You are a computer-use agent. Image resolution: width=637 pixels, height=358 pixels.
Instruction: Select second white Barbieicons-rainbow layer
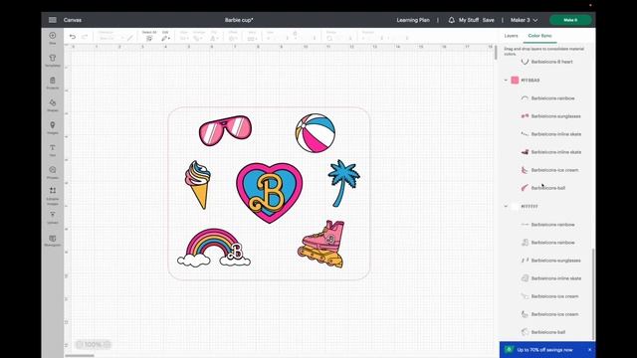pyautogui.click(x=547, y=243)
